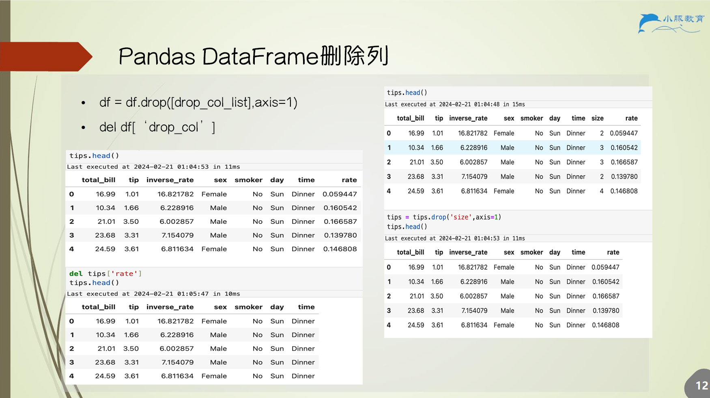This screenshot has height=398, width=710.
Task: Click "Male" in the blue highlighted row
Action: (x=507, y=148)
